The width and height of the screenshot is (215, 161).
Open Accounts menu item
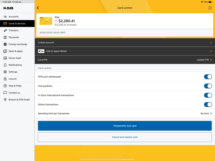coord(17,17)
